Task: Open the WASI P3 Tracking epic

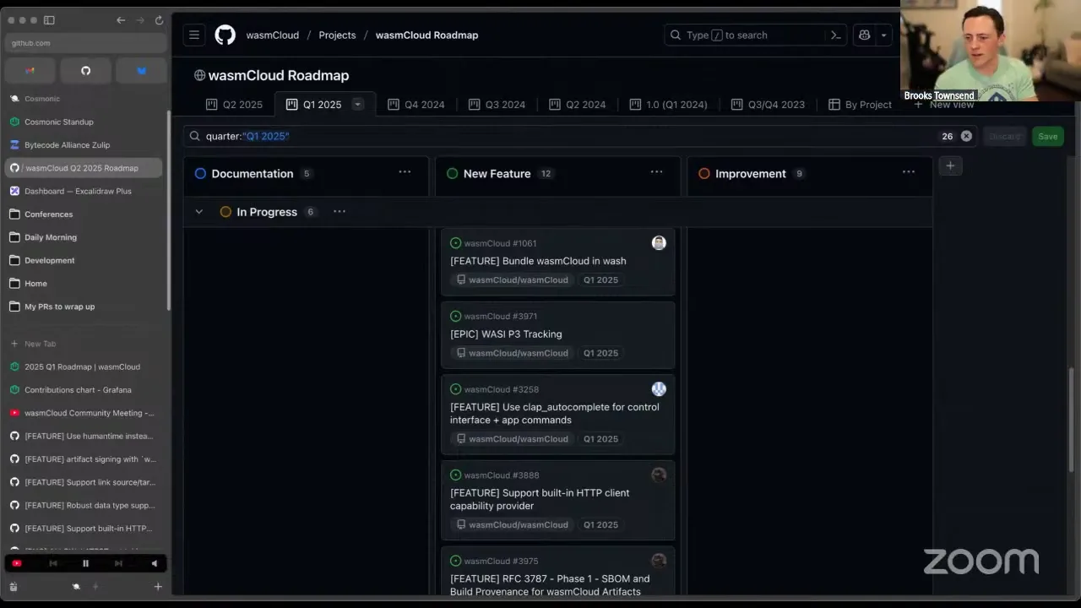Action: pos(506,334)
